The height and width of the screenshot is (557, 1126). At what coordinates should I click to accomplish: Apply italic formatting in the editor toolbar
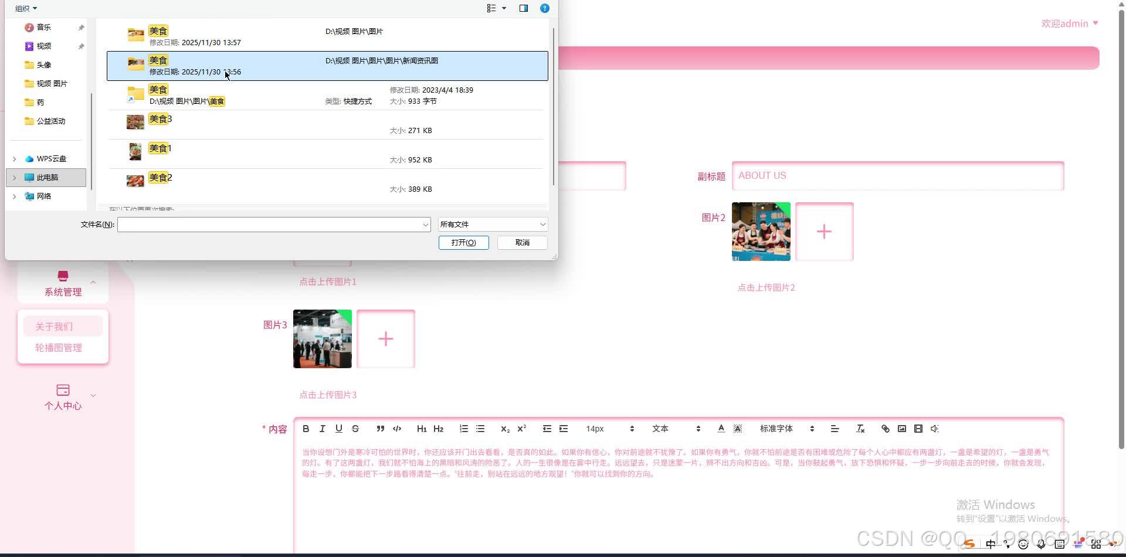click(x=322, y=429)
